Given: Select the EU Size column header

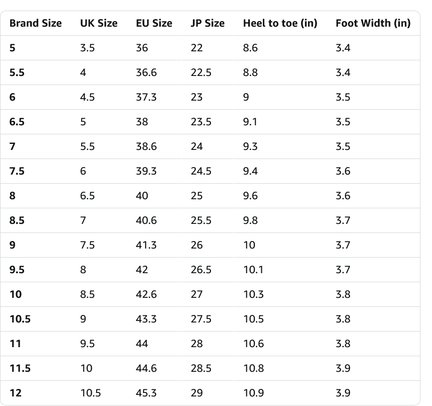Looking at the screenshot, I should tap(154, 23).
